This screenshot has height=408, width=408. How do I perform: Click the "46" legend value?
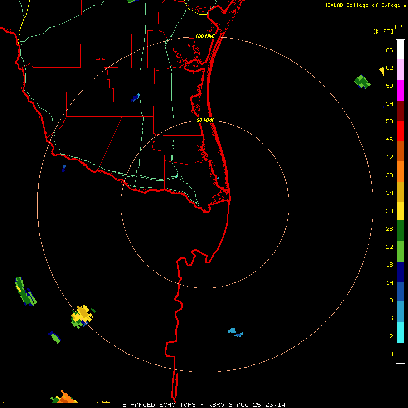[389, 140]
